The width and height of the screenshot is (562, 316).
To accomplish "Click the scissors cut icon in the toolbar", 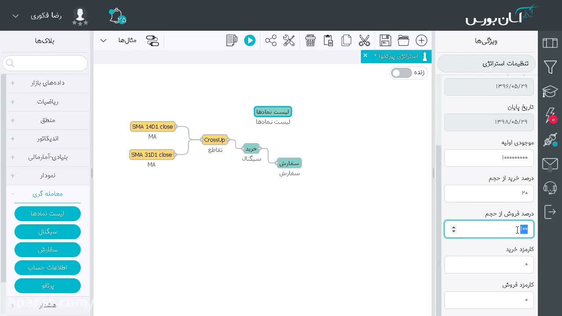I will tap(364, 40).
